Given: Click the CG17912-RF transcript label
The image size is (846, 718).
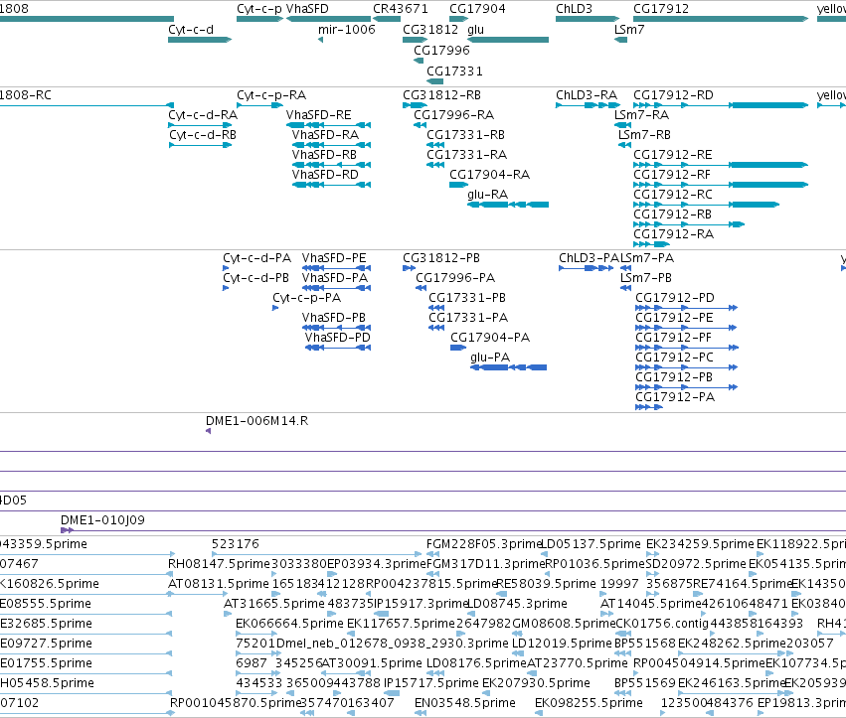Looking at the screenshot, I should click(672, 175).
